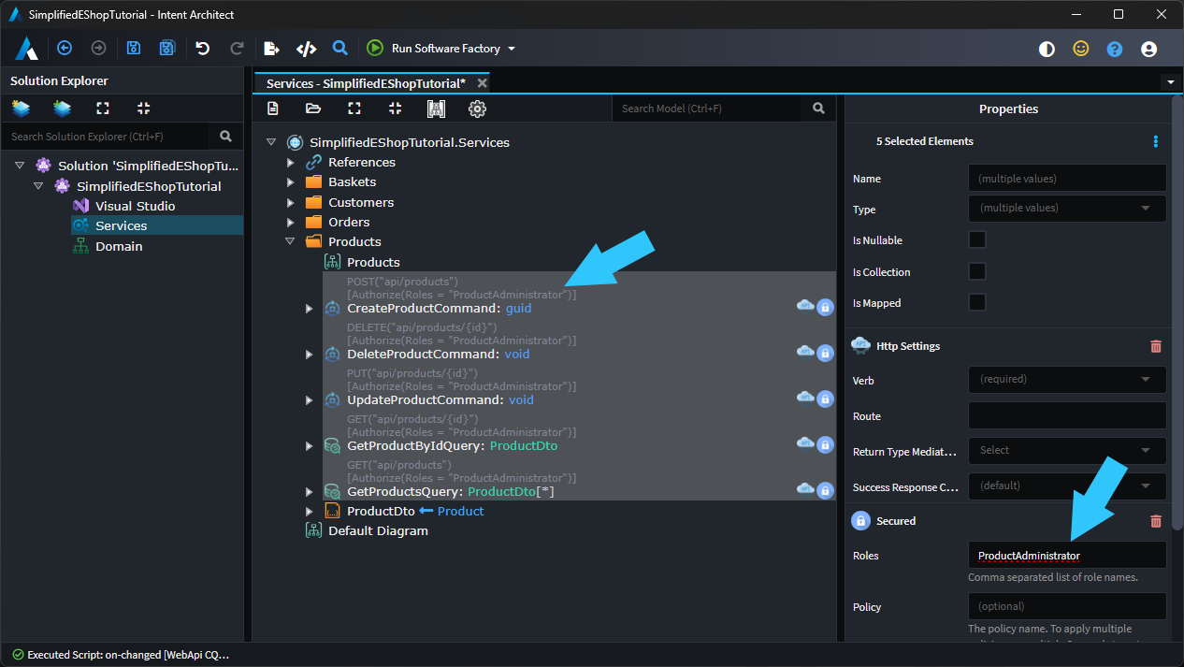This screenshot has width=1184, height=667.
Task: Select Services in Solution Explorer
Action: (x=121, y=225)
